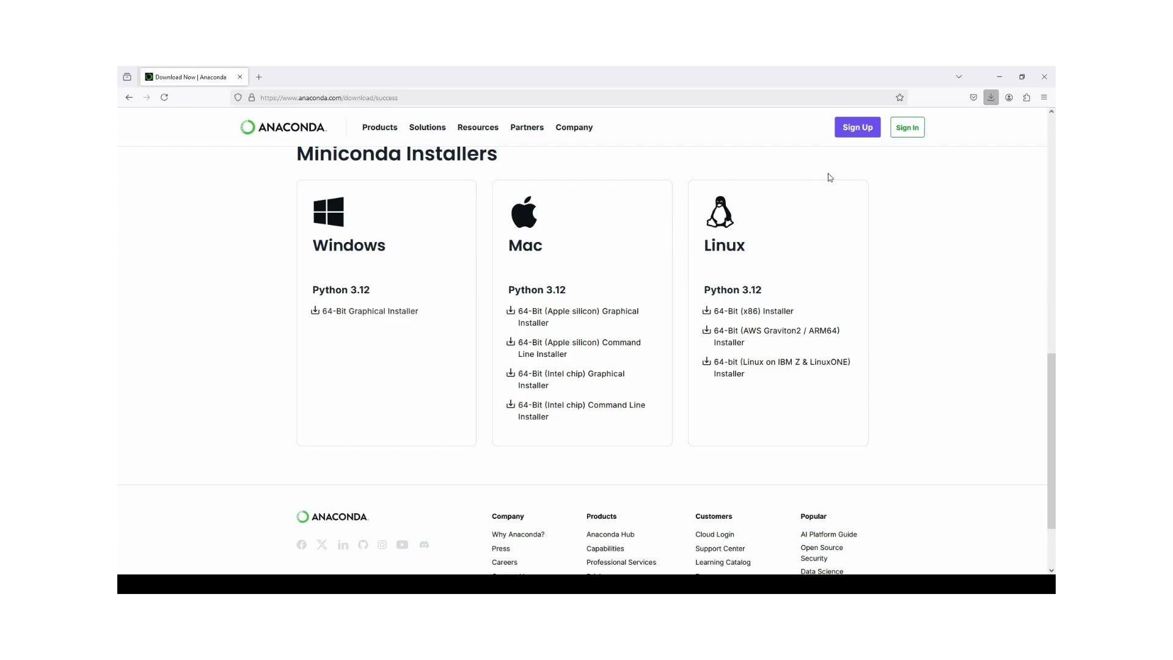Screen dimensions: 1173x660
Task: Download 64-Bit (Apple silicon) Graphical Installer
Action: click(578, 317)
